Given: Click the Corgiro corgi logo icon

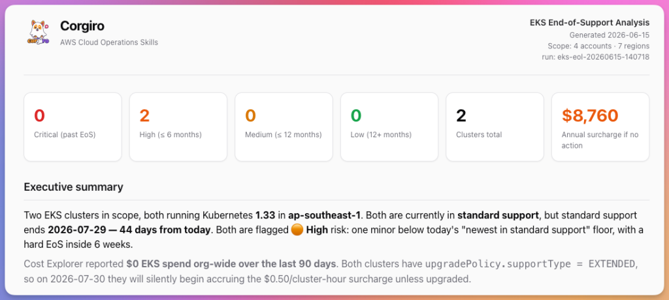Looking at the screenshot, I should pos(39,32).
